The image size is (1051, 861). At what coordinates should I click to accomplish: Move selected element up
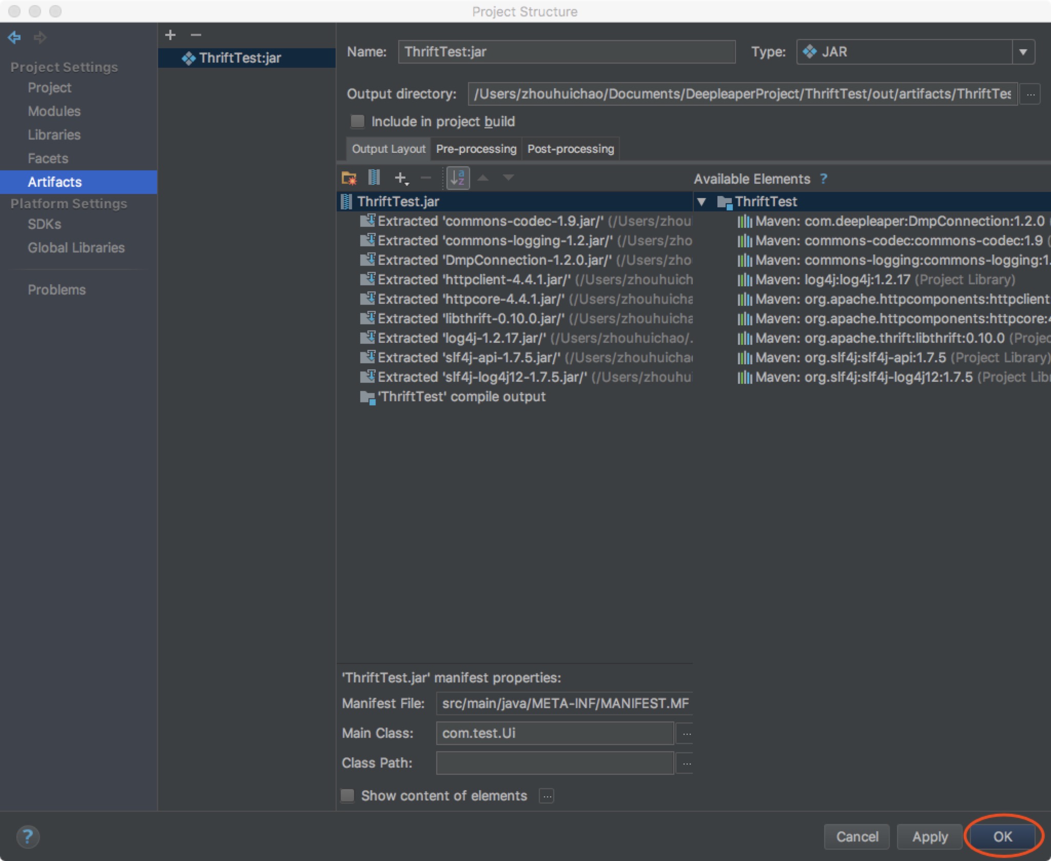click(483, 178)
